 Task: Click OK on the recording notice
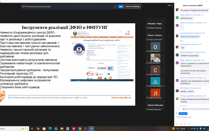121,6
